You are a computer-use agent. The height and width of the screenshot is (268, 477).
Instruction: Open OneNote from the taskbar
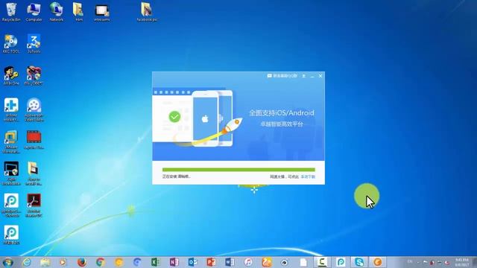point(174,262)
